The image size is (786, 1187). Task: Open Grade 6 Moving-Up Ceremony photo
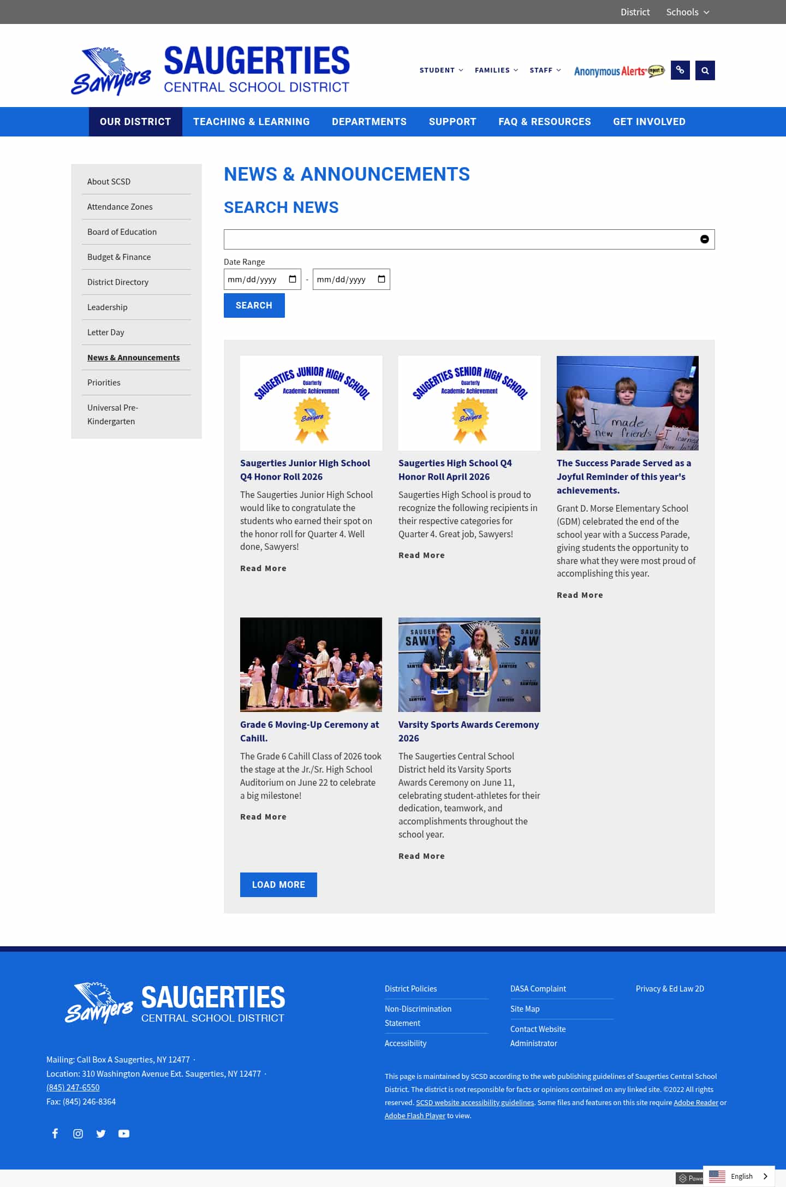pos(311,664)
